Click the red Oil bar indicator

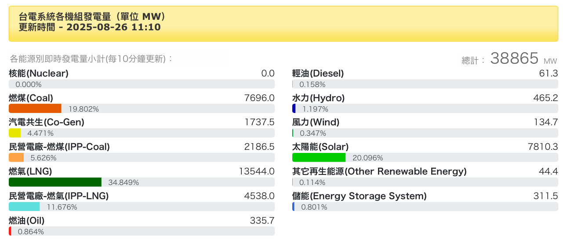pyautogui.click(x=10, y=231)
